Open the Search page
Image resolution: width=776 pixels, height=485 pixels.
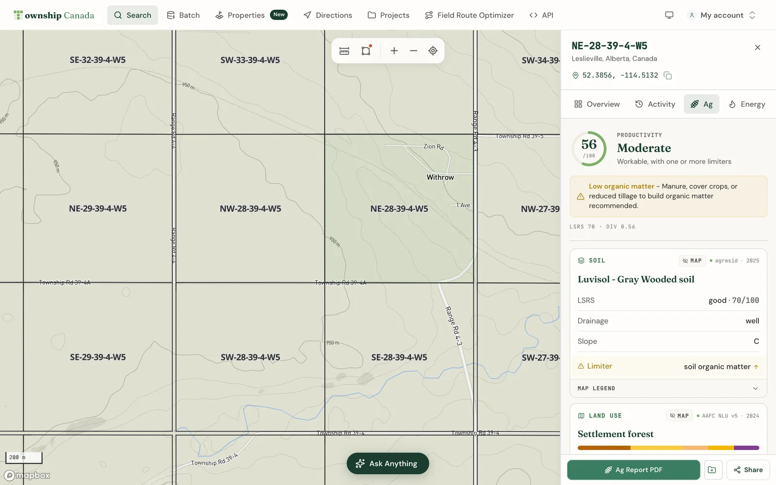point(132,15)
